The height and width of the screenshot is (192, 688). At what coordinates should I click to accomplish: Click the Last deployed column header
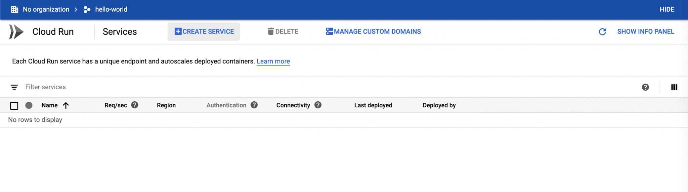pos(373,105)
